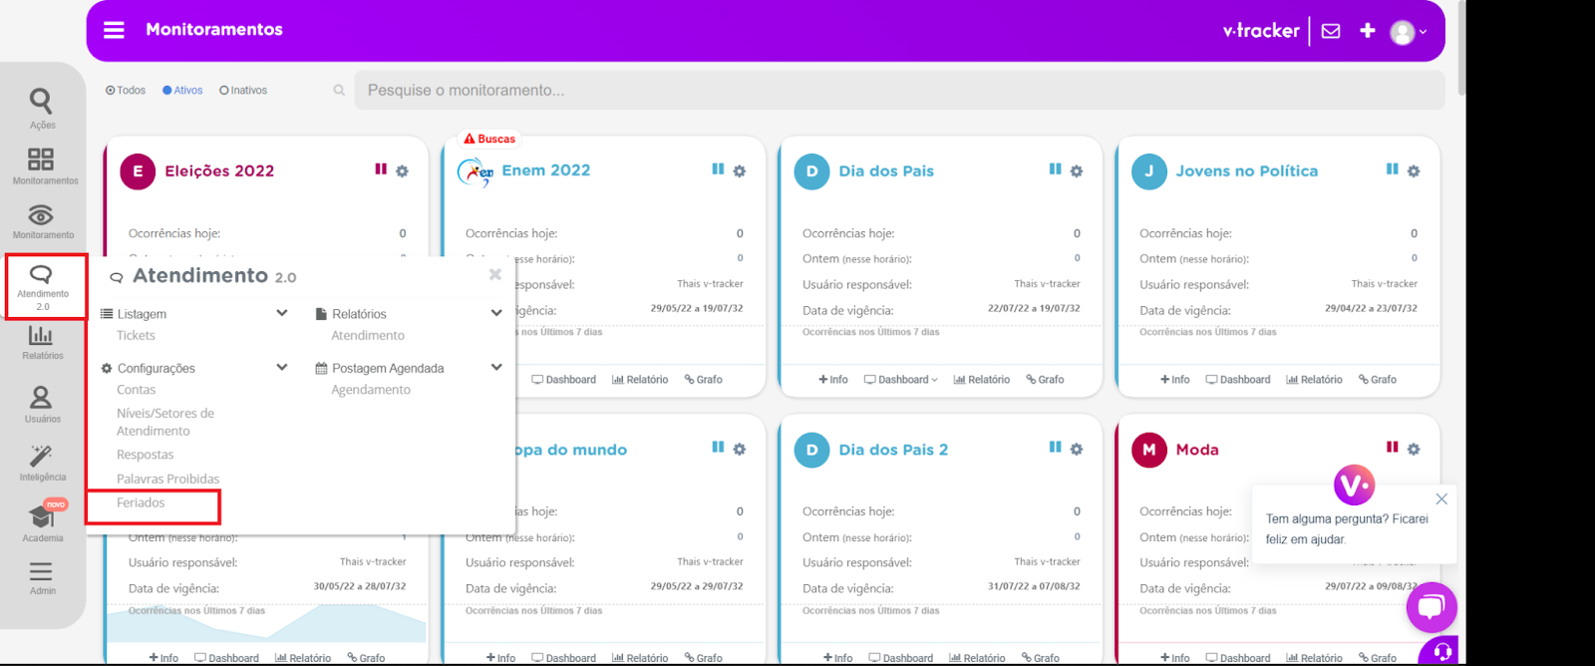Open Dashboard on Jovens no Política card

[1238, 380]
